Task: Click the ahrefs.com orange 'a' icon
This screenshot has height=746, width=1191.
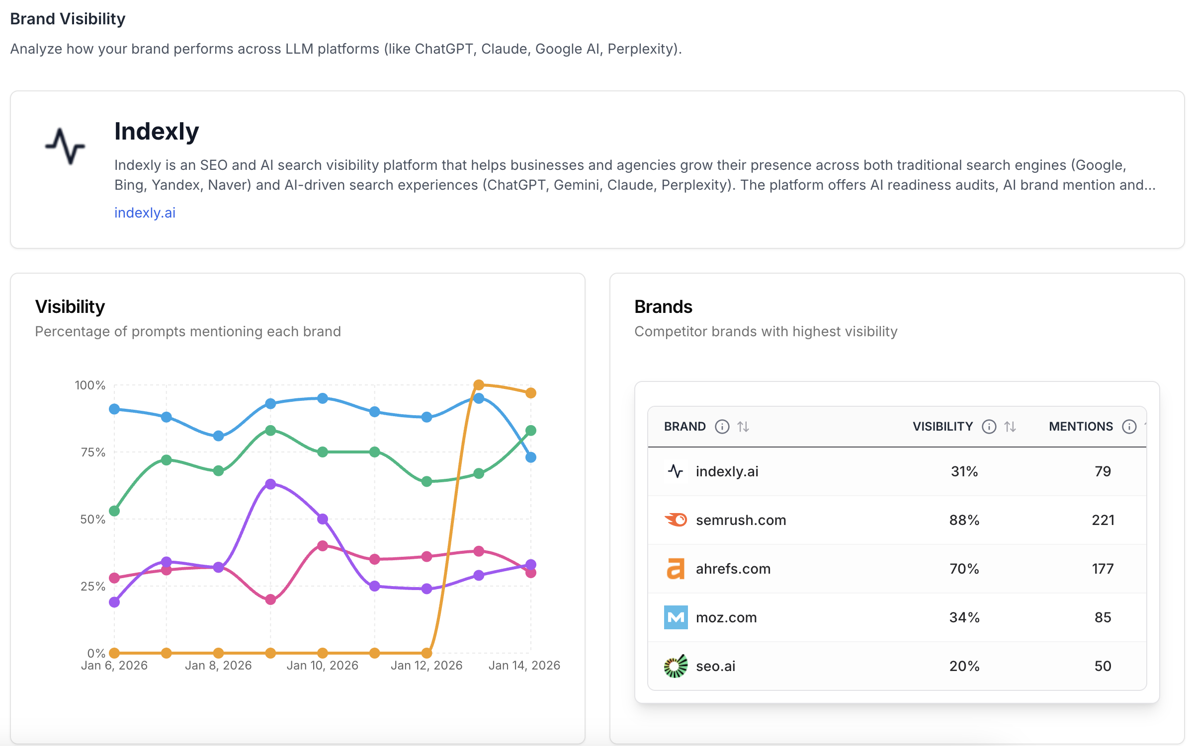Action: (676, 569)
